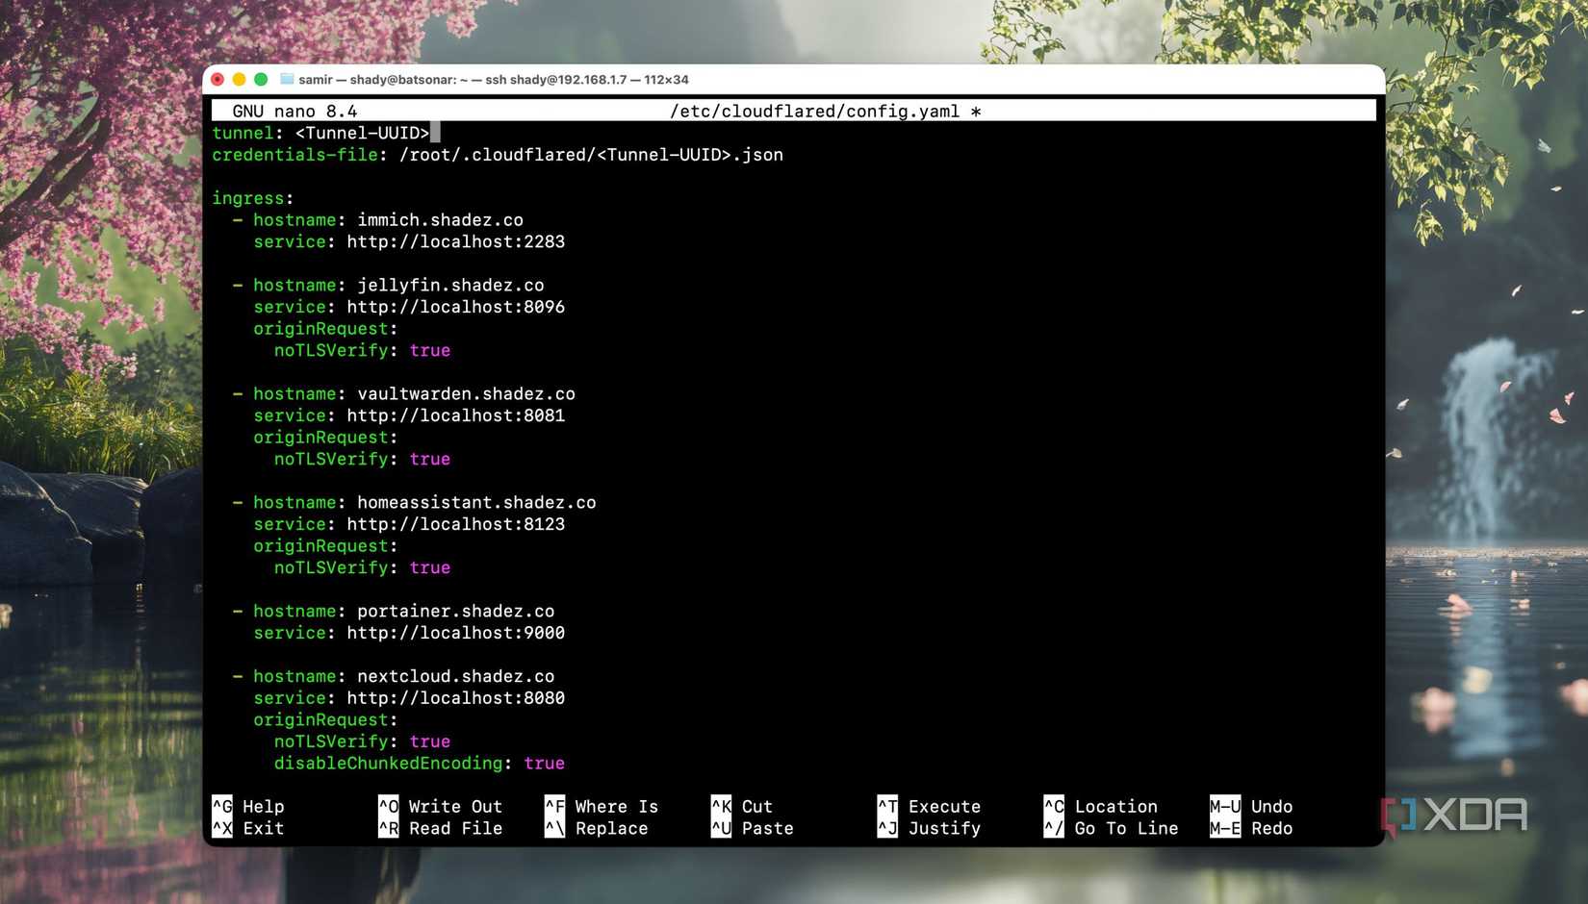This screenshot has height=904, width=1588.
Task: Click the yellow minimize window button
Action: 239,80
